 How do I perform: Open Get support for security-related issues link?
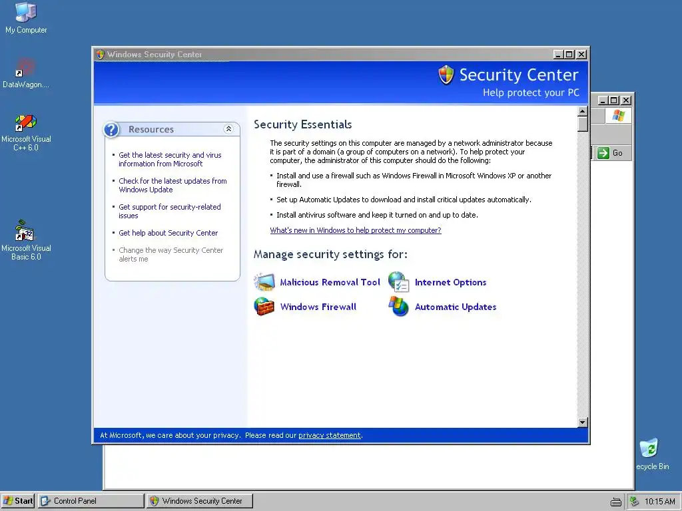170,211
